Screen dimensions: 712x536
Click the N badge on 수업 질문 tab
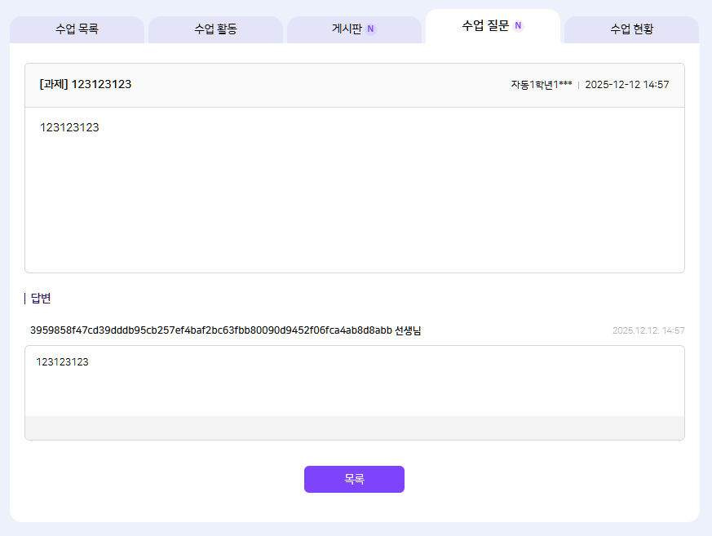click(518, 25)
